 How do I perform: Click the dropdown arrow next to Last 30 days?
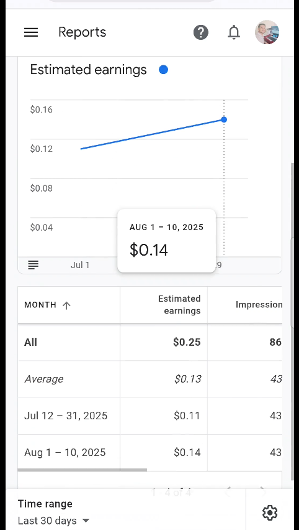tap(86, 521)
